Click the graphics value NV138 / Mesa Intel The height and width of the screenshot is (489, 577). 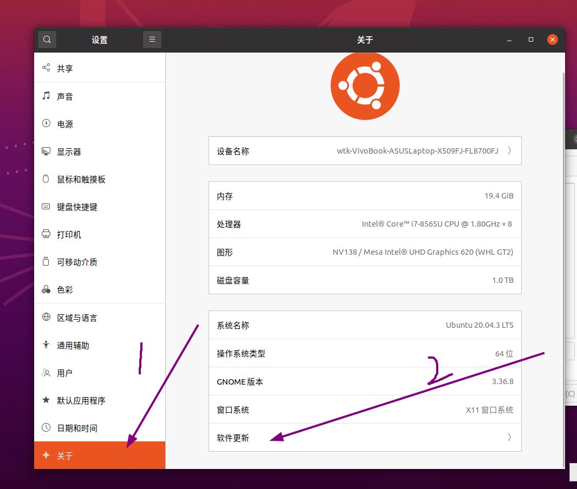click(423, 252)
